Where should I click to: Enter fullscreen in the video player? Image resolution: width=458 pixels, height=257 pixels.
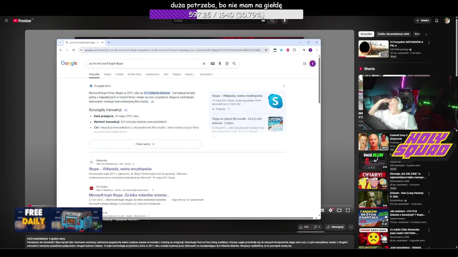[x=348, y=210]
